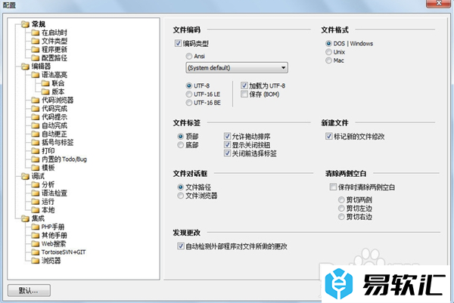The image size is (454, 303).
Task: Click the folder icon beside 编辑器
Action: pyautogui.click(x=25, y=66)
